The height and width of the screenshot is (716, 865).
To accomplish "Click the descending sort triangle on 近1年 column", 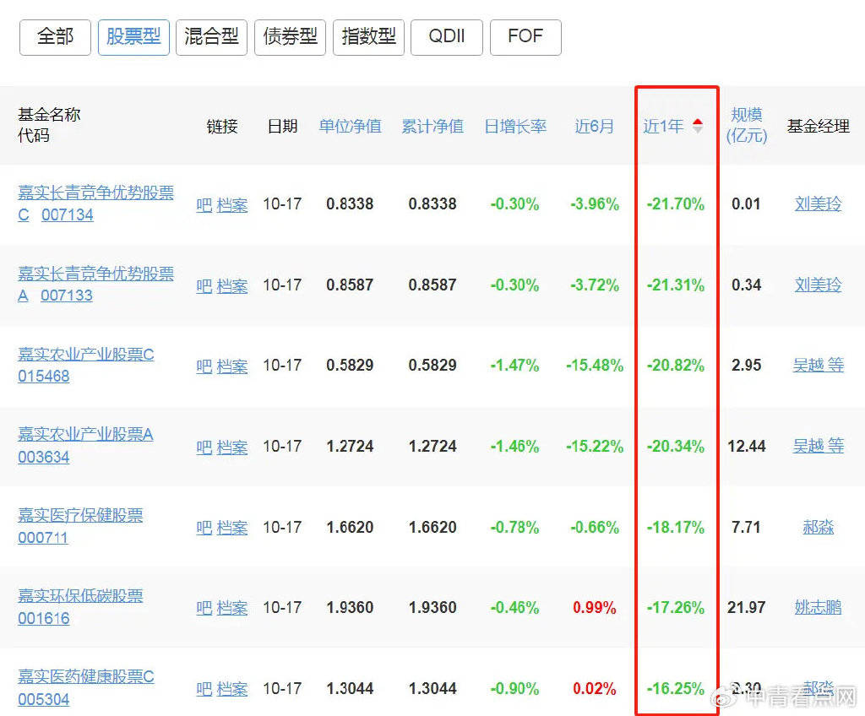I will coord(699,128).
